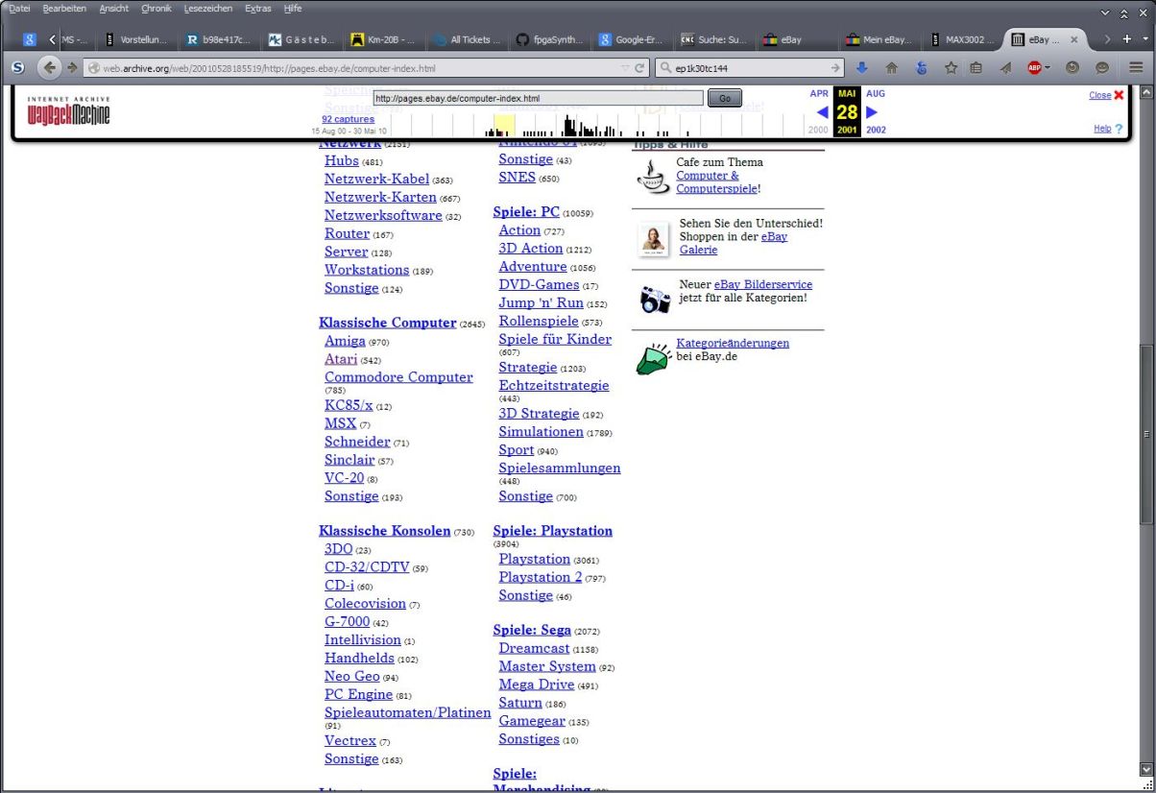Screen dimensions: 1156x793
Task: Open the Netzwerk-Karten link
Action: pos(380,197)
